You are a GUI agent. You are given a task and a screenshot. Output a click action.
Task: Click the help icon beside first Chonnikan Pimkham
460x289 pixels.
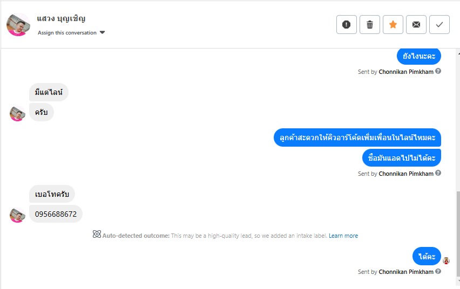[438, 71]
